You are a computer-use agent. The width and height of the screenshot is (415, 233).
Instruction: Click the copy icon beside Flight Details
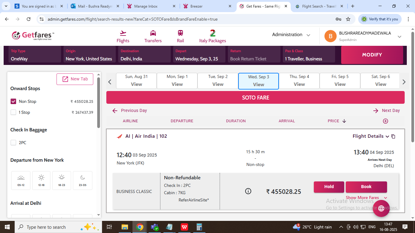(x=393, y=137)
